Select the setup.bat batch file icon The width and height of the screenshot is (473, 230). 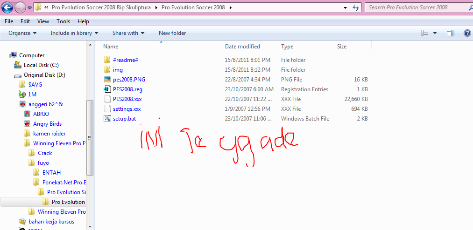pyautogui.click(x=107, y=118)
